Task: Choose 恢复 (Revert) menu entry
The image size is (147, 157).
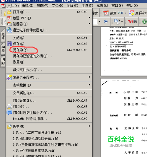Action: (49, 62)
